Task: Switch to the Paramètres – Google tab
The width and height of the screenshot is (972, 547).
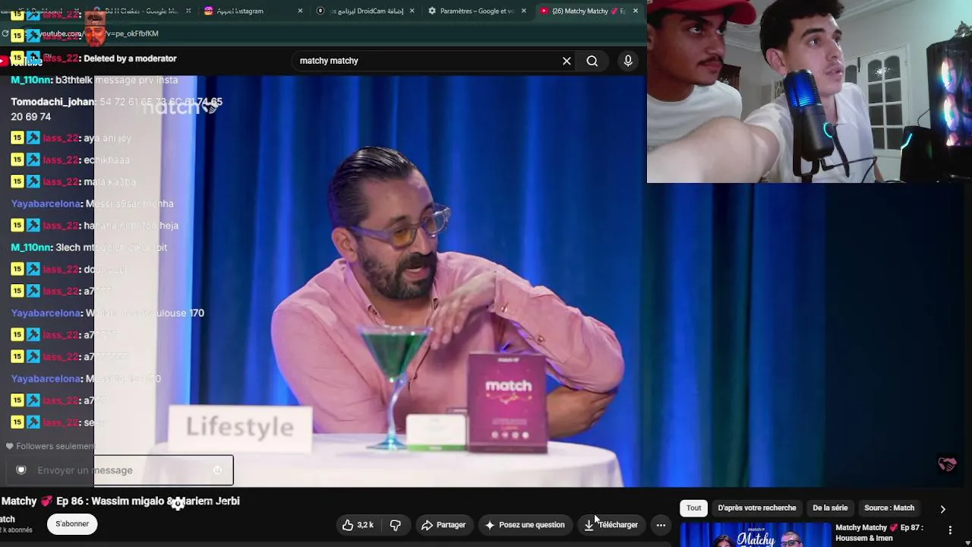Action: pyautogui.click(x=477, y=11)
